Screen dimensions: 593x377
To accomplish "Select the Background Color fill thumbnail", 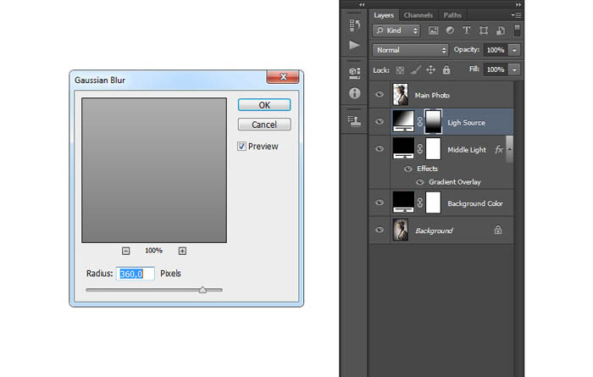I will point(403,202).
